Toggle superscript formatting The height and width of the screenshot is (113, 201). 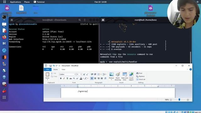point(77,78)
